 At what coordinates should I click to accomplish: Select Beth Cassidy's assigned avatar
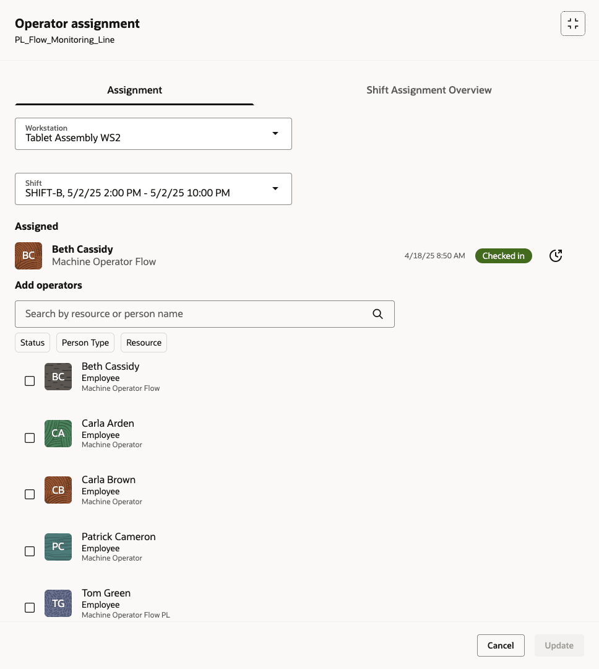tap(28, 255)
